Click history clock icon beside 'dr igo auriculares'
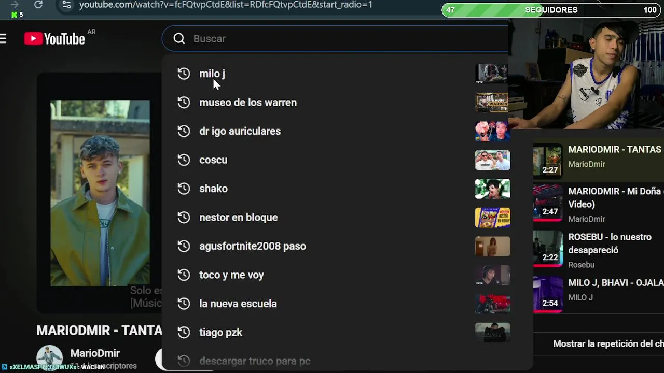 point(184,131)
